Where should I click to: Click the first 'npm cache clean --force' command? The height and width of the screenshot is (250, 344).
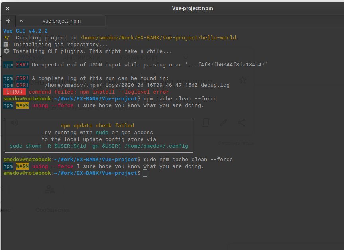(180, 99)
